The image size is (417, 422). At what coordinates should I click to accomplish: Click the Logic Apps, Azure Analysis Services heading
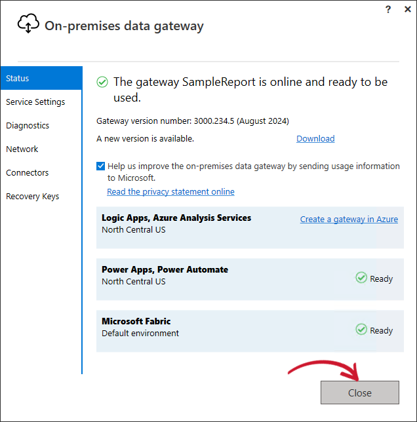coord(176,218)
